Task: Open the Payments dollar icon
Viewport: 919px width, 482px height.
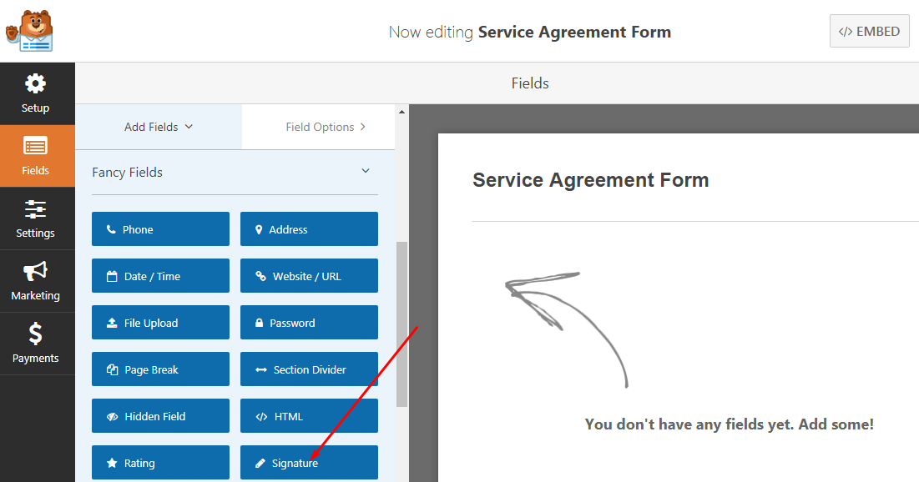Action: [36, 334]
